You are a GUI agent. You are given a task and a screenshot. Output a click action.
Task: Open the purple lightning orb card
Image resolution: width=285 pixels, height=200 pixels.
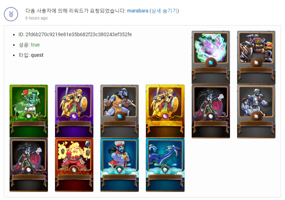click(211, 57)
